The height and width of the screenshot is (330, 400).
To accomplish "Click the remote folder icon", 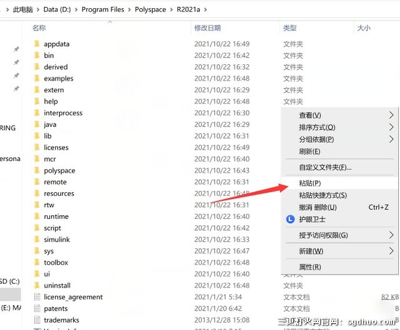I will [x=37, y=182].
